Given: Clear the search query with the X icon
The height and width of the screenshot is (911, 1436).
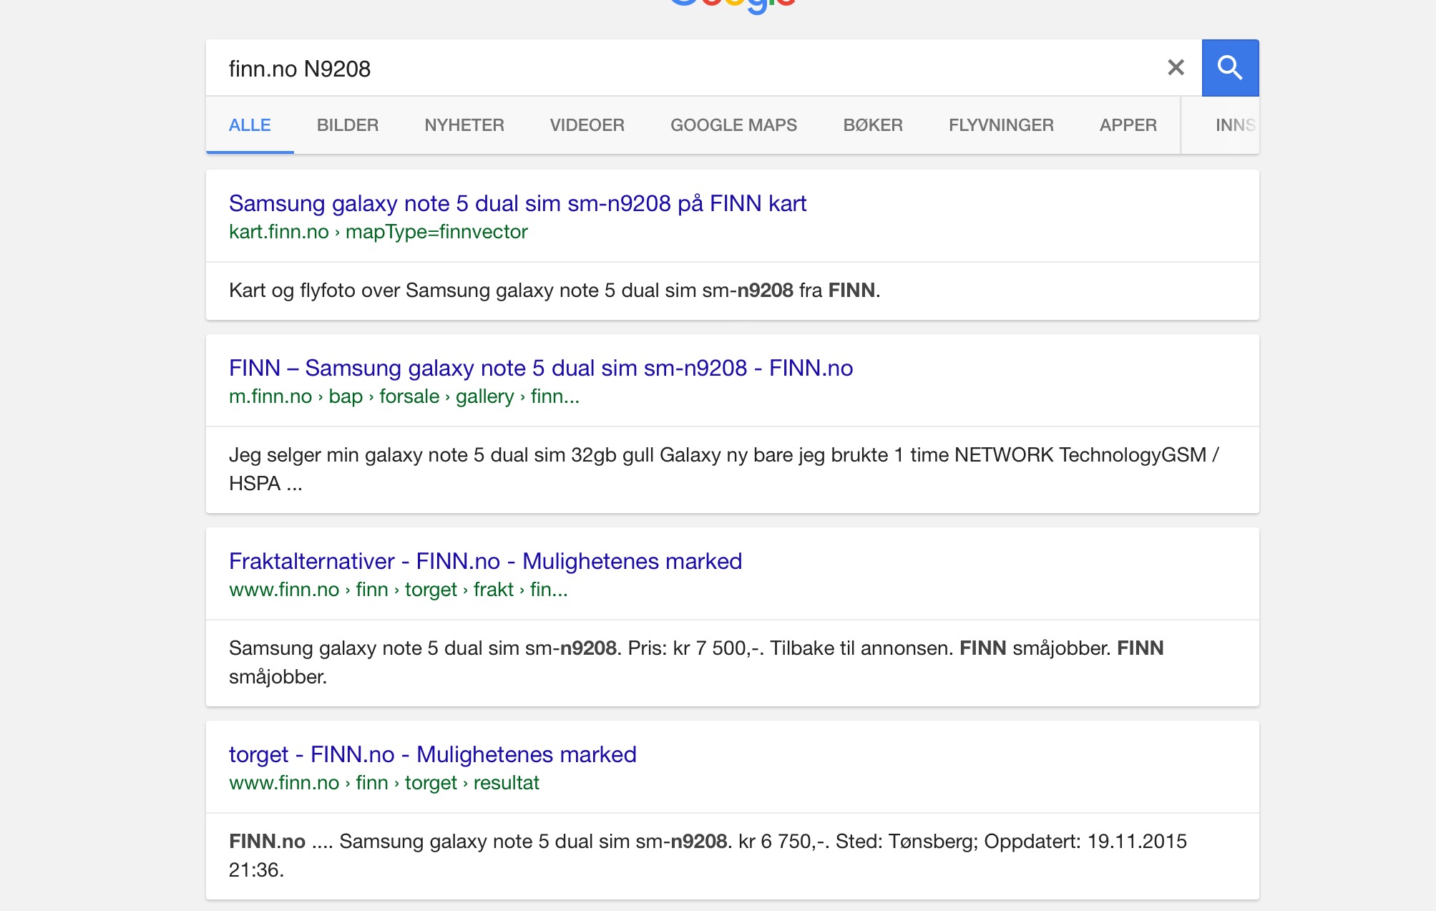Looking at the screenshot, I should click(1176, 68).
